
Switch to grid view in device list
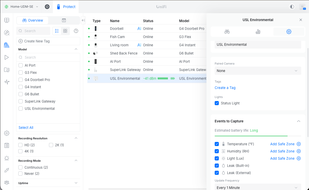click(x=65, y=31)
